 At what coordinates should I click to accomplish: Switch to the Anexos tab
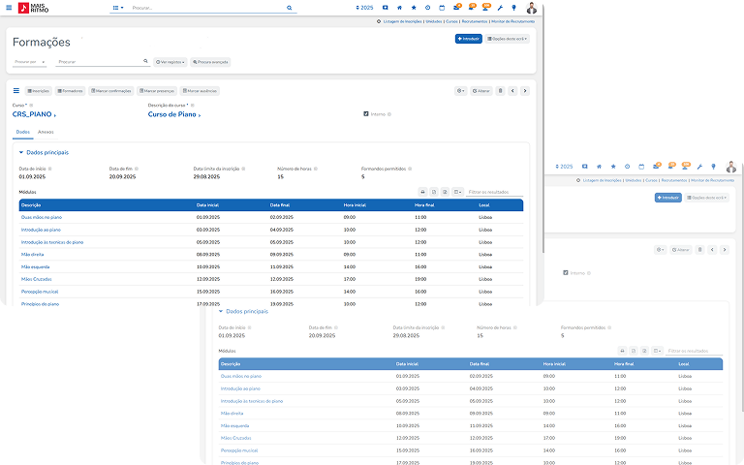46,131
